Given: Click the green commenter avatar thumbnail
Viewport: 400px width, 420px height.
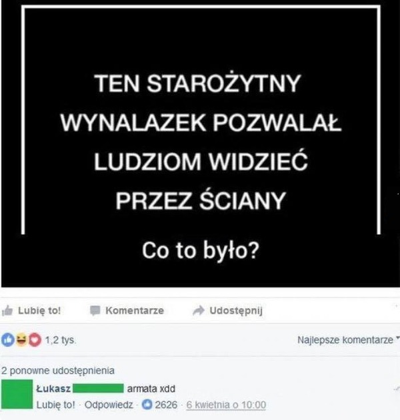Looking at the screenshot, I should [17, 394].
